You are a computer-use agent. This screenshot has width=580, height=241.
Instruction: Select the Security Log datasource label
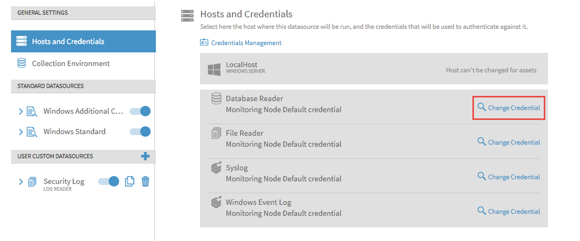[64, 181]
